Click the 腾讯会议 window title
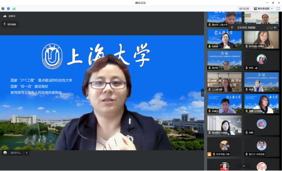Screen dimensions: 282x171 [x=140, y=3]
